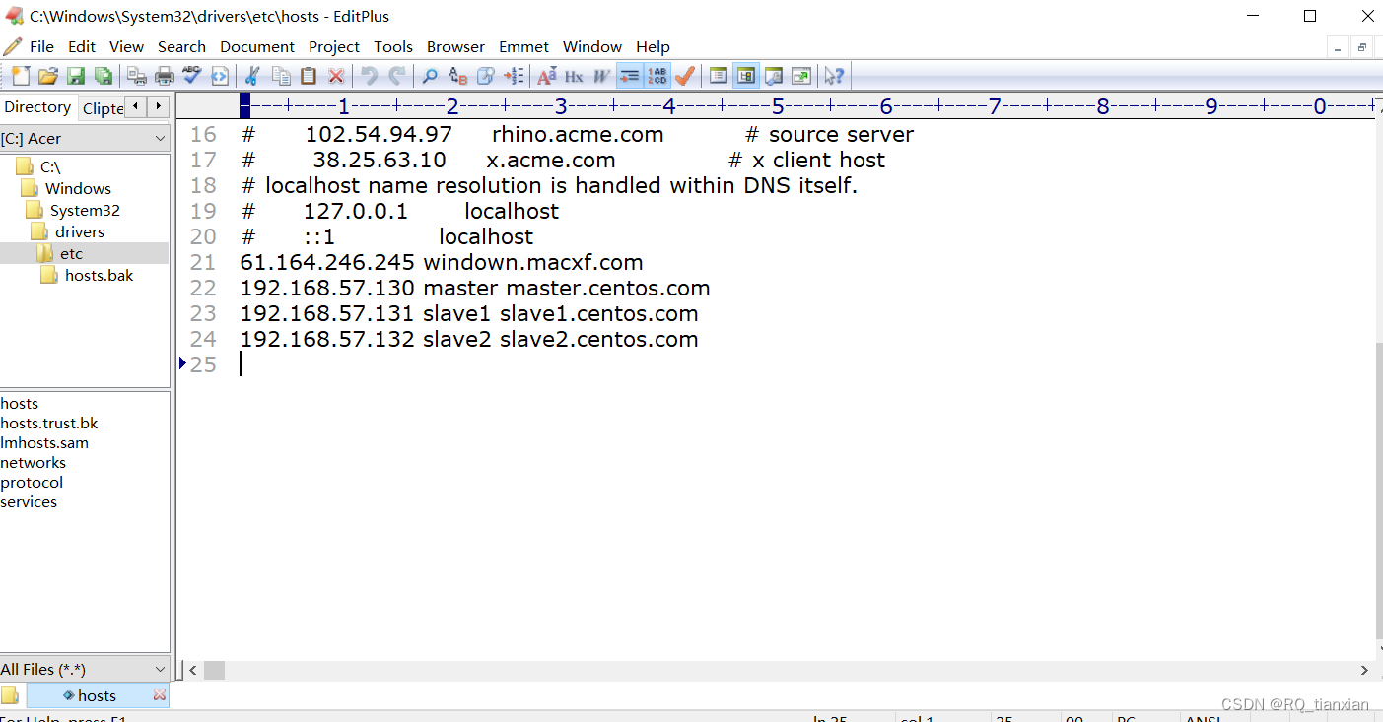Save the hosts file using the Save icon
Screen dimensions: 1383x722
click(x=75, y=76)
